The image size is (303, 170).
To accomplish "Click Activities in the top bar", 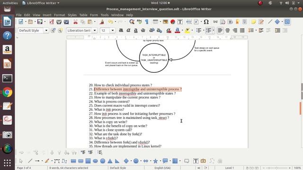I will pyautogui.click(x=10, y=3).
